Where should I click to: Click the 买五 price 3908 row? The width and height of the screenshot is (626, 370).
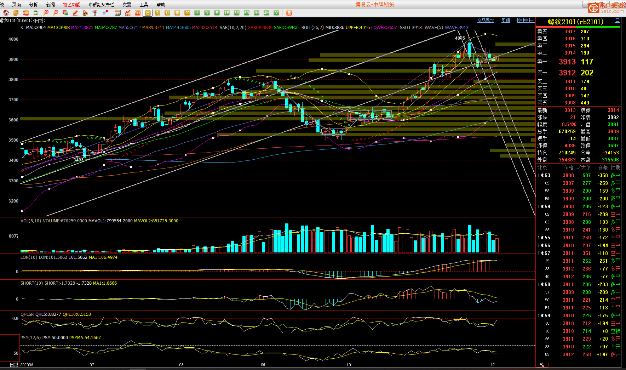click(x=578, y=103)
